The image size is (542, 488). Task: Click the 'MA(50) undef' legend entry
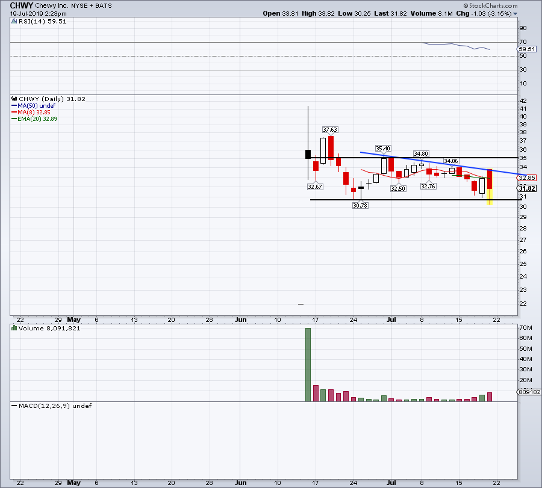(x=36, y=106)
